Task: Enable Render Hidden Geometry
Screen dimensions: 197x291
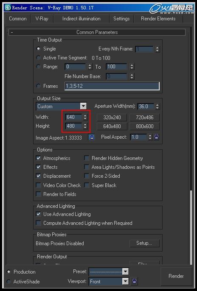Action: click(87, 158)
